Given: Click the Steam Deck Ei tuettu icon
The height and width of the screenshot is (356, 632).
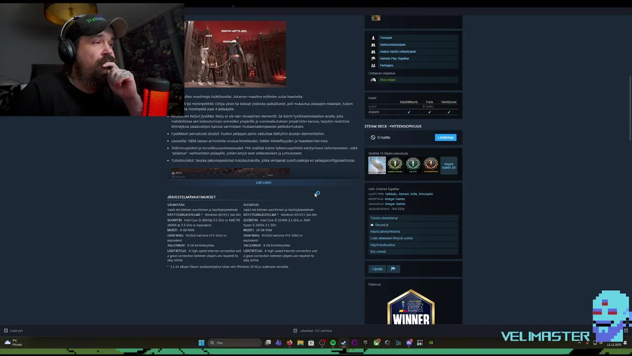Looking at the screenshot, I should pyautogui.click(x=373, y=137).
